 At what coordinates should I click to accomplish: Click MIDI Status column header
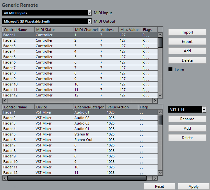pos(54,30)
